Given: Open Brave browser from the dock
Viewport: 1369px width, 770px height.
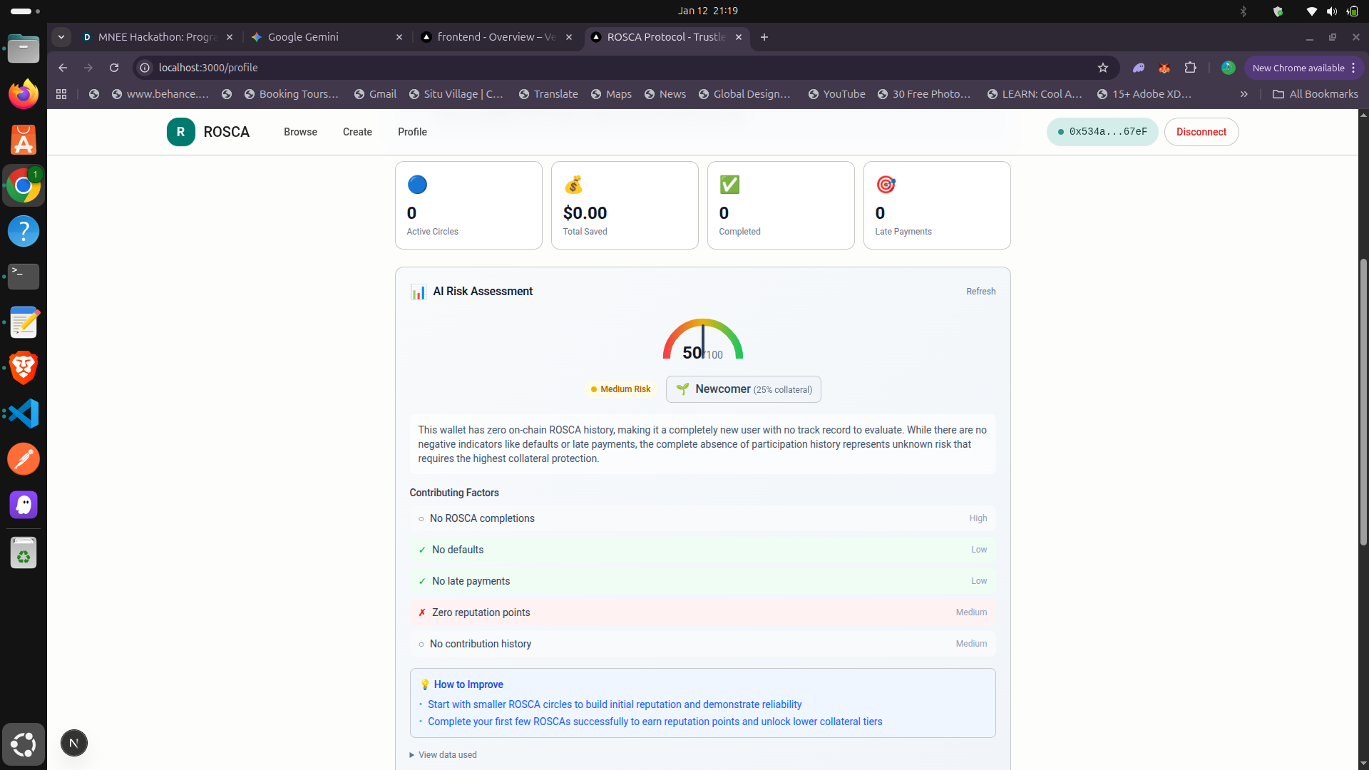Looking at the screenshot, I should coord(24,368).
